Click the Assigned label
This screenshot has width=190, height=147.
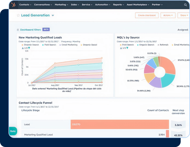pyautogui.click(x=183, y=30)
